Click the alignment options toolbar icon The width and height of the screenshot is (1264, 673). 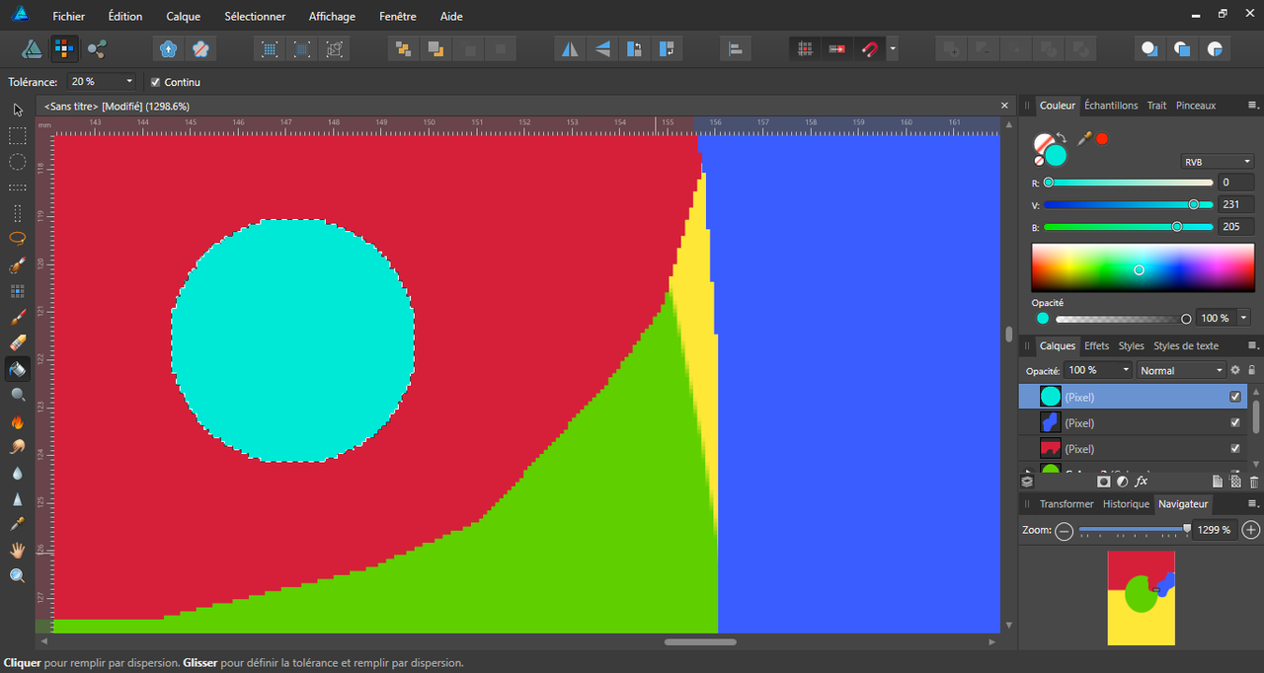(736, 48)
